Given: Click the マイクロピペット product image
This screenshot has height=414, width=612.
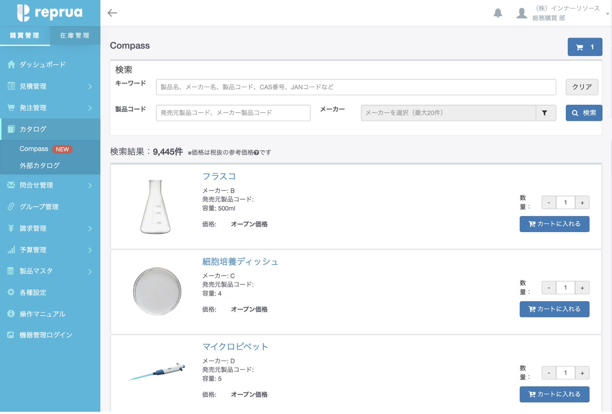Looking at the screenshot, I should tap(157, 372).
